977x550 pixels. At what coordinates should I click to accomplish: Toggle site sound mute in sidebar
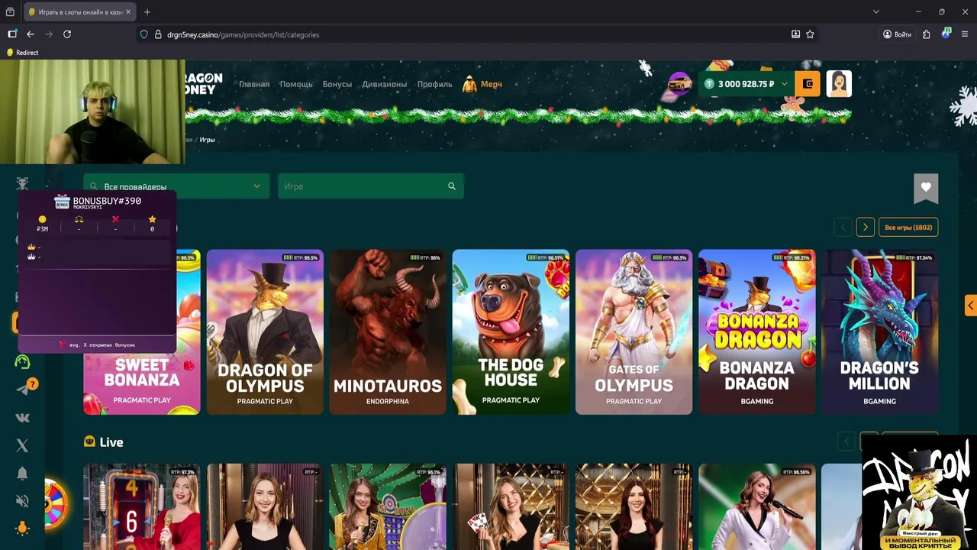(x=22, y=501)
